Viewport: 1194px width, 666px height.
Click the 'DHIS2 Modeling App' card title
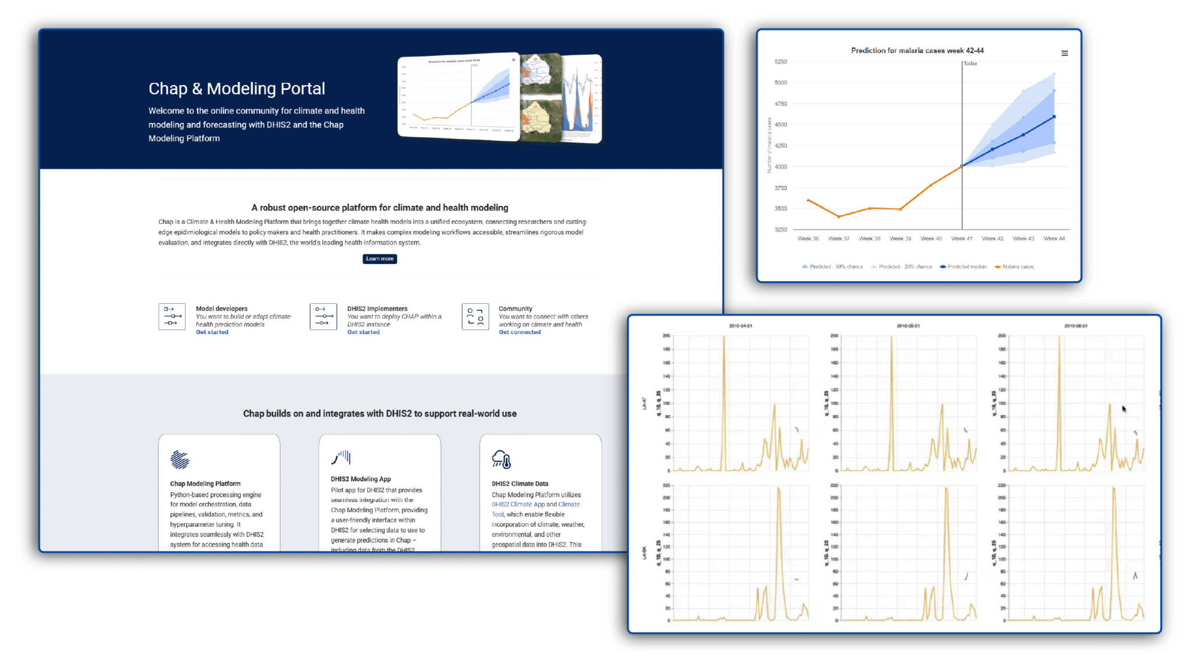tap(361, 479)
